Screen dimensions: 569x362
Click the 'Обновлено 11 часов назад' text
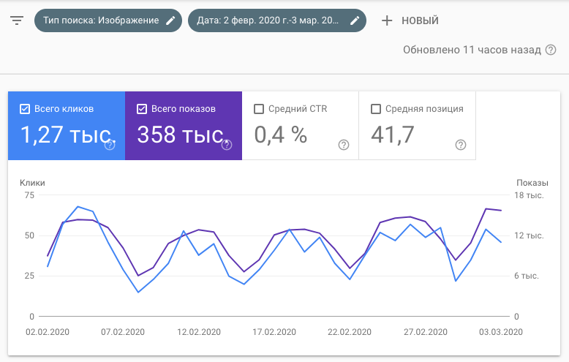tap(472, 50)
